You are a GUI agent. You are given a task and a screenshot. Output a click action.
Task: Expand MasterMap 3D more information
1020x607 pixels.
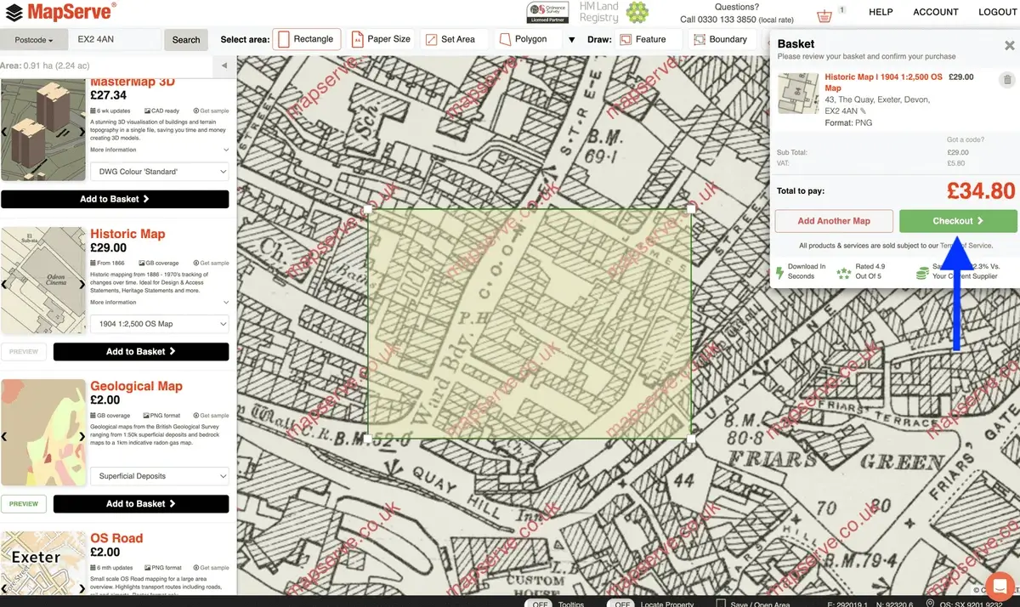pyautogui.click(x=160, y=150)
